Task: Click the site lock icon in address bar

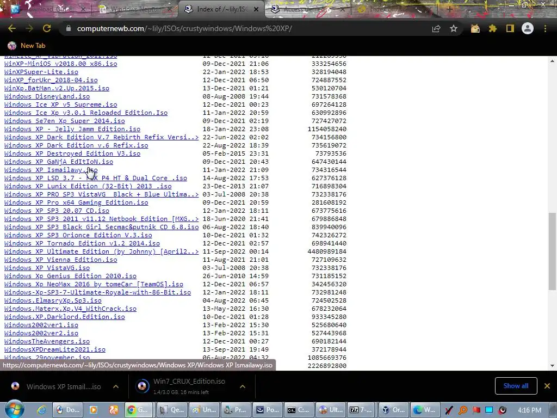Action: (x=69, y=29)
